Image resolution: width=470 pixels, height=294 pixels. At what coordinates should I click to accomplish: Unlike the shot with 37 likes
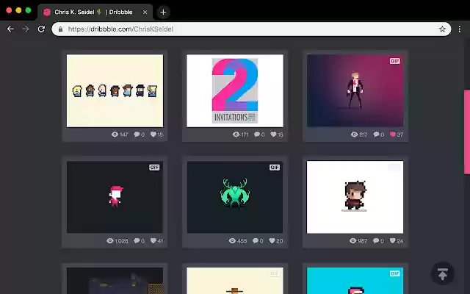393,135
